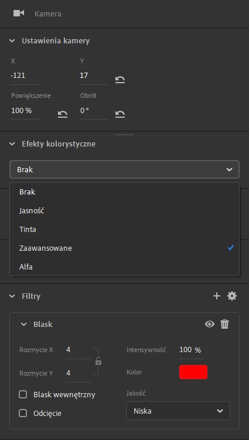Click the X position field -121
This screenshot has height=440, width=249.
[x=25, y=76]
